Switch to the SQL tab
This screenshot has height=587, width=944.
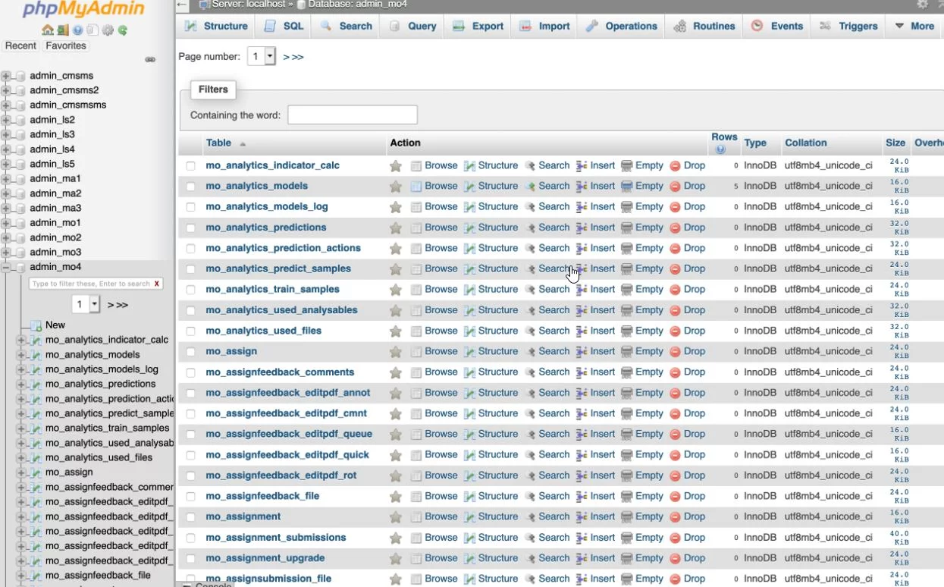click(284, 26)
